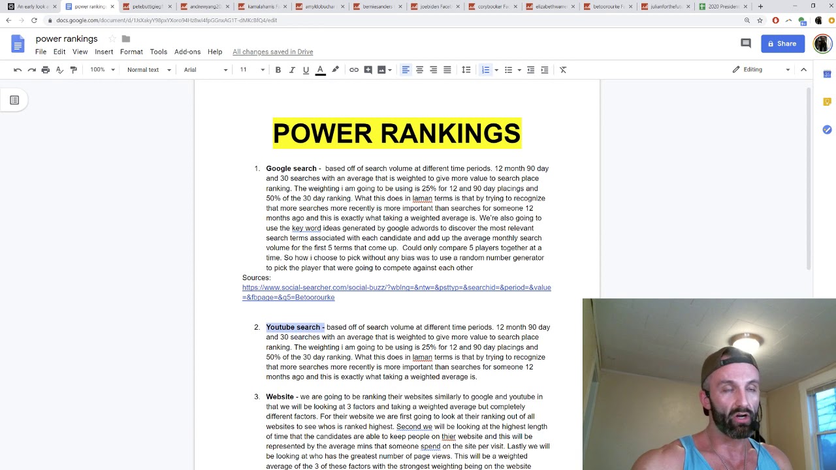The width and height of the screenshot is (836, 470).
Task: Set center alignment
Action: [x=419, y=70]
